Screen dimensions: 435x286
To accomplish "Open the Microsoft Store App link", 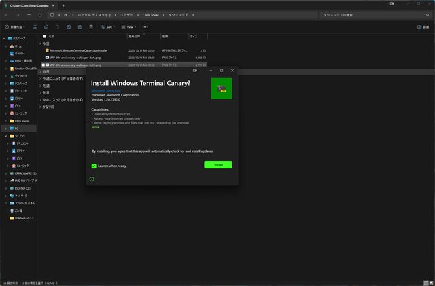I will pos(106,90).
